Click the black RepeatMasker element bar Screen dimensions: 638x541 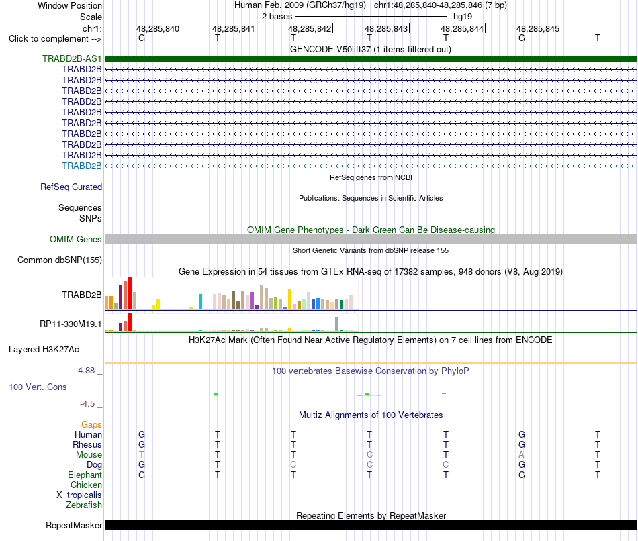pyautogui.click(x=371, y=525)
